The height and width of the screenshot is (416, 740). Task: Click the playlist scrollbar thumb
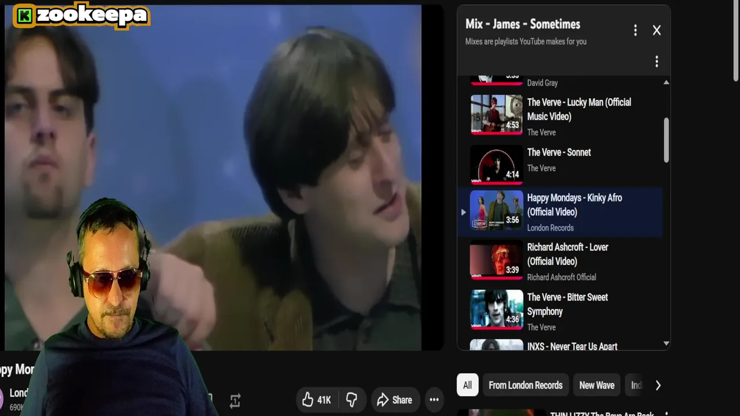666,140
